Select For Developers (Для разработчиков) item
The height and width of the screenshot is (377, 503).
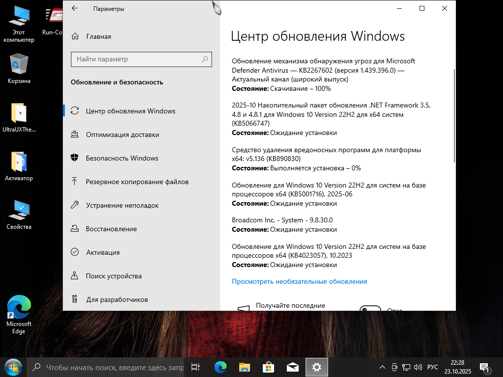click(117, 299)
